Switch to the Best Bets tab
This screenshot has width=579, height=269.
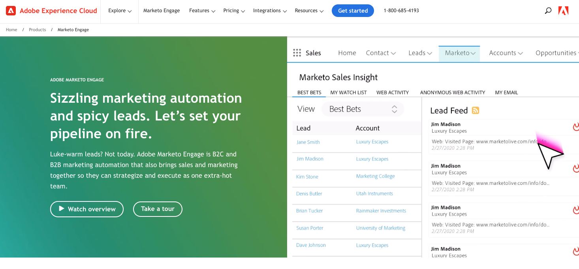[309, 92]
